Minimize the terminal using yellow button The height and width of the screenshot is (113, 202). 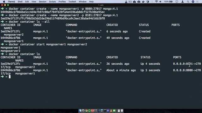(x=5, y=5)
